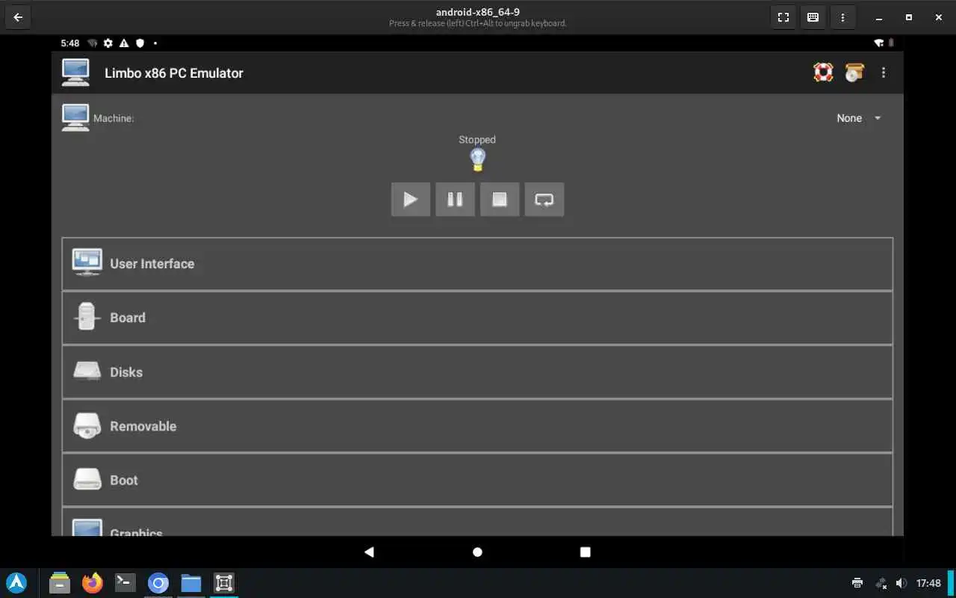Launch Firefox from the taskbar
This screenshot has width=956, height=598.
tap(93, 583)
